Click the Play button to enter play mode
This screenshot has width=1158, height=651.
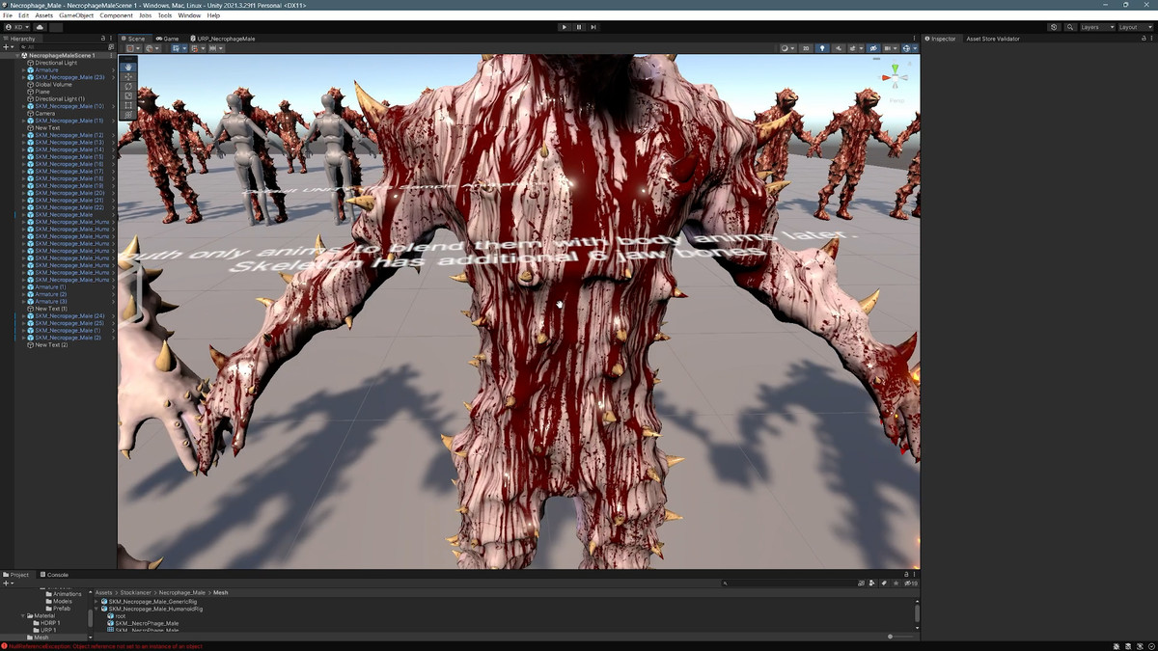pos(565,27)
